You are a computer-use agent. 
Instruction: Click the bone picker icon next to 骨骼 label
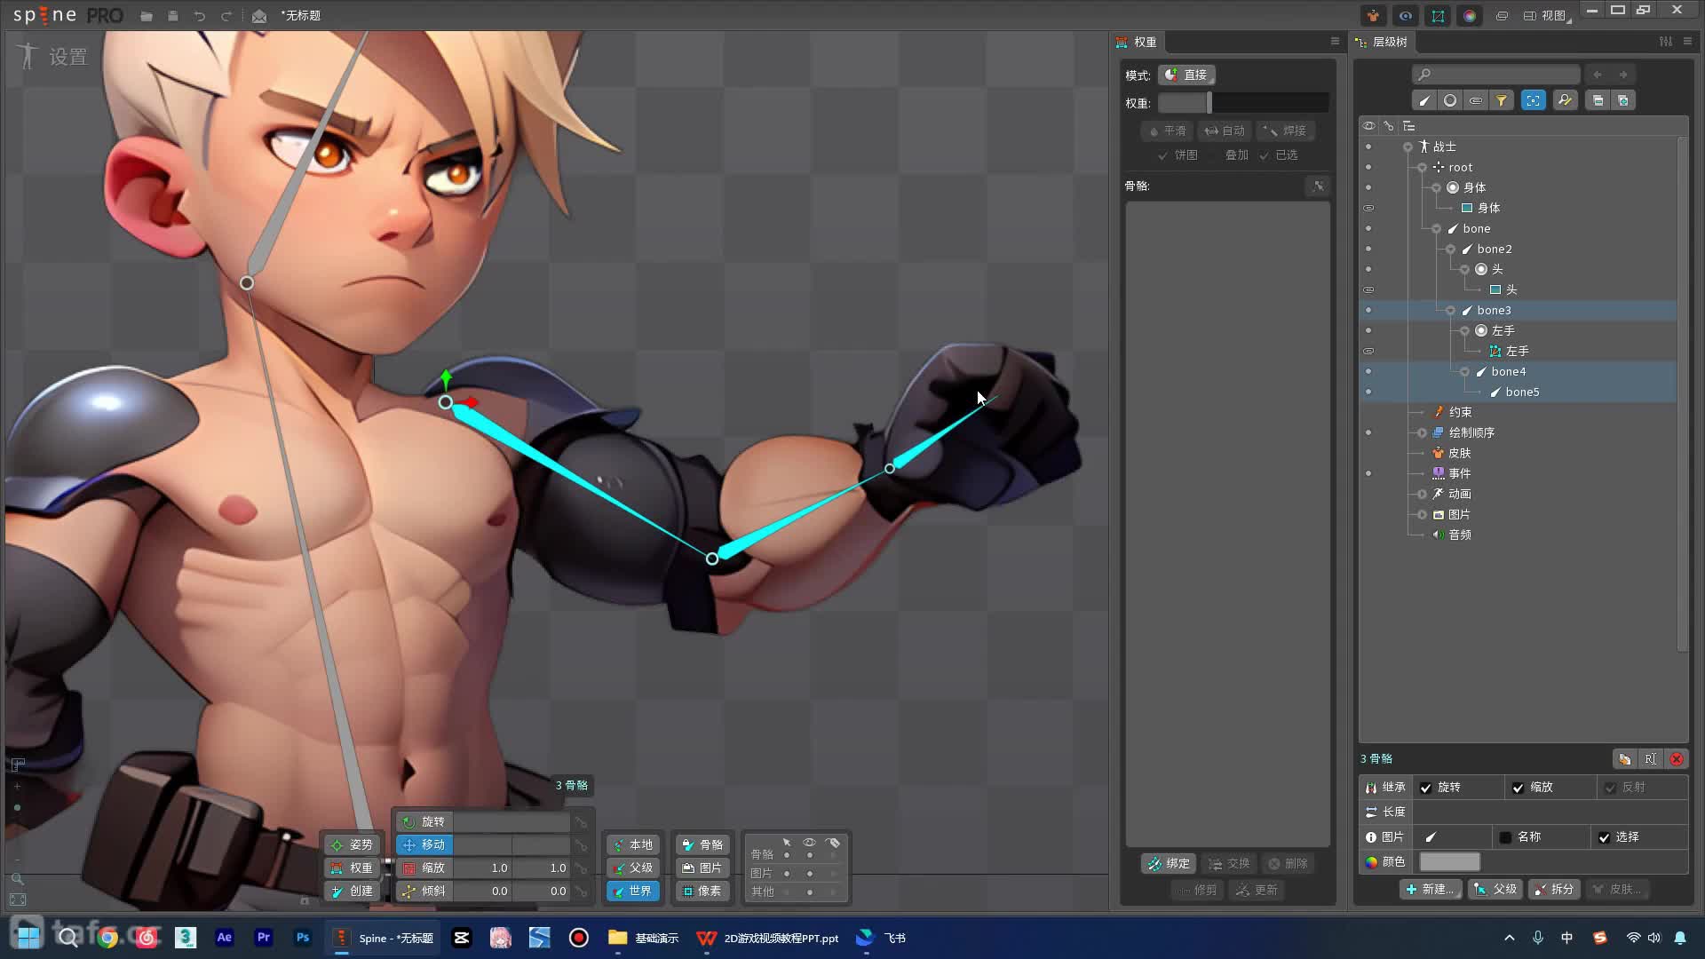[x=1319, y=186]
